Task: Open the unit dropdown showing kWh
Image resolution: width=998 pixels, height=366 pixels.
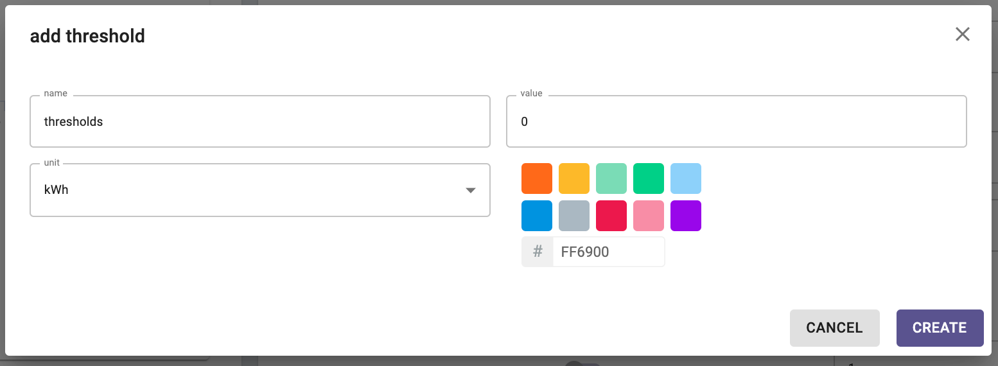Action: tap(260, 190)
